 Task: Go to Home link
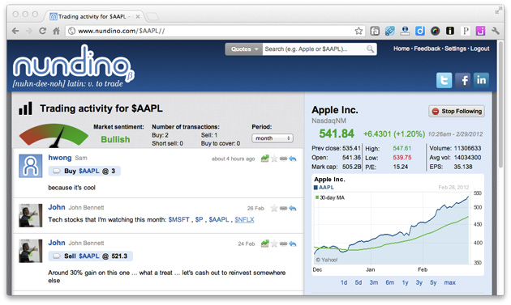pyautogui.click(x=401, y=49)
